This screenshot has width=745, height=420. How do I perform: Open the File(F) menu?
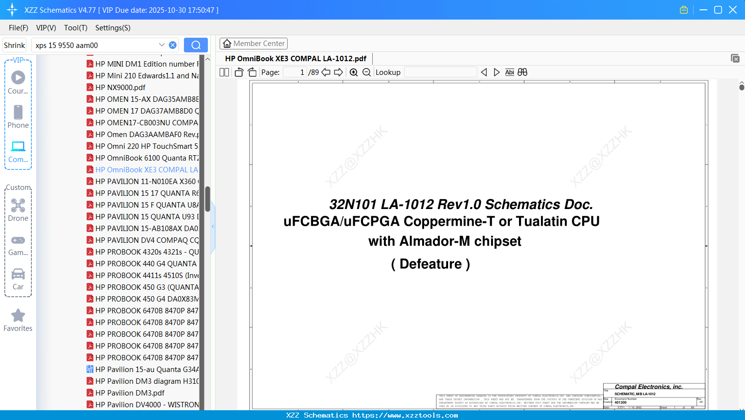coord(19,28)
